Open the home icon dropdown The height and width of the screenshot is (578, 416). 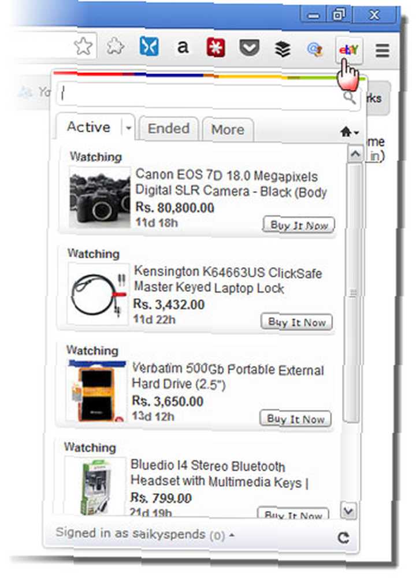tap(349, 132)
